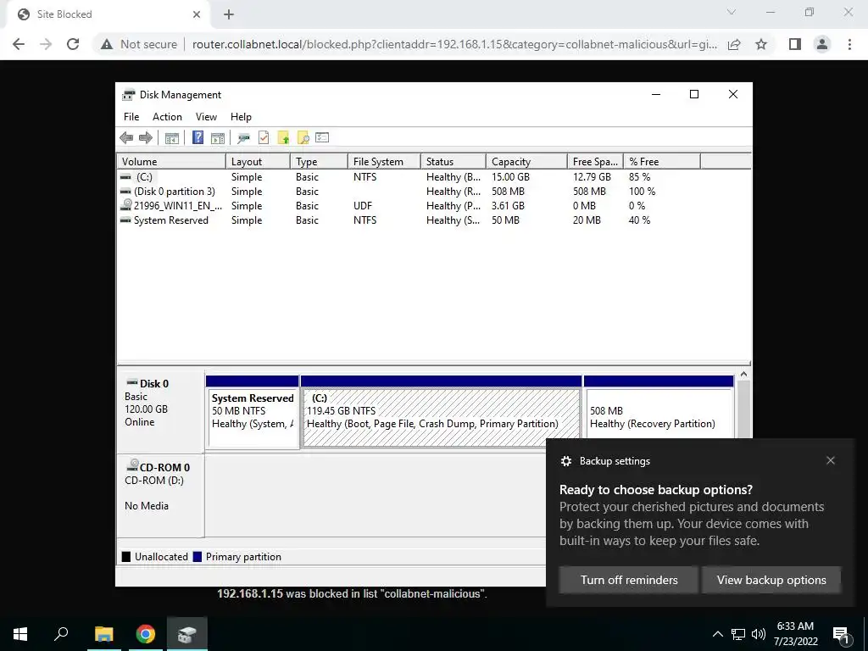Click View backup options button
Image resolution: width=868 pixels, height=651 pixels.
pos(771,580)
